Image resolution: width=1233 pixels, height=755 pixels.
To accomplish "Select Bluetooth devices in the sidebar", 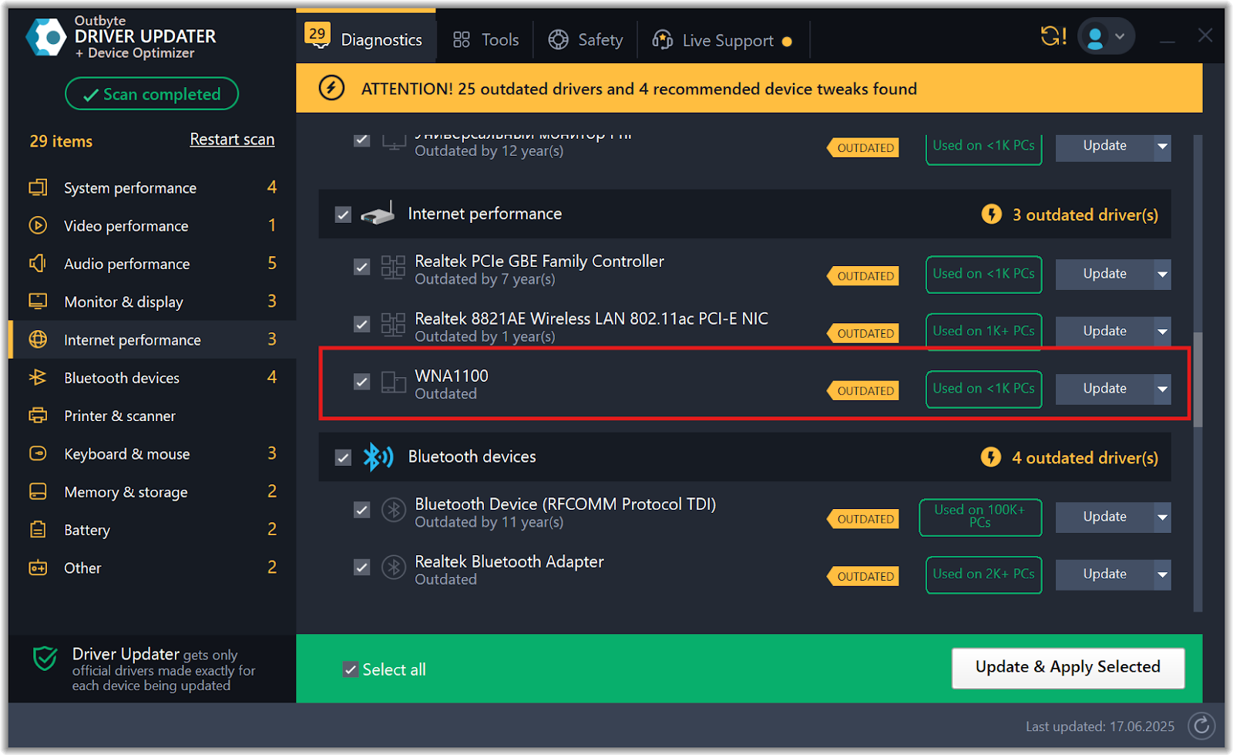I will 153,377.
